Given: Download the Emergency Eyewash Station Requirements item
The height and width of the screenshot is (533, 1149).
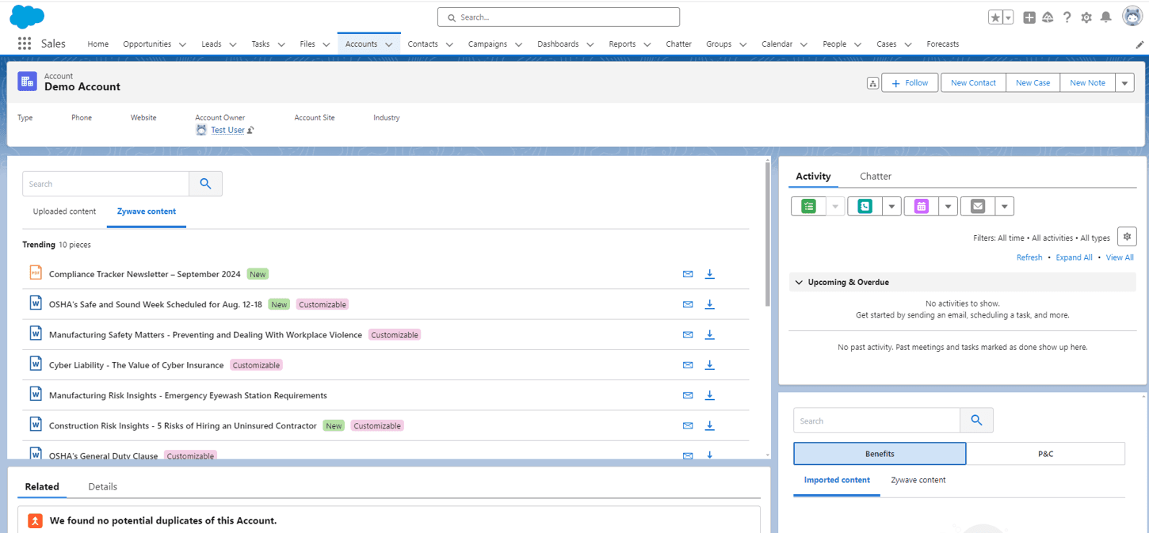Looking at the screenshot, I should (710, 395).
